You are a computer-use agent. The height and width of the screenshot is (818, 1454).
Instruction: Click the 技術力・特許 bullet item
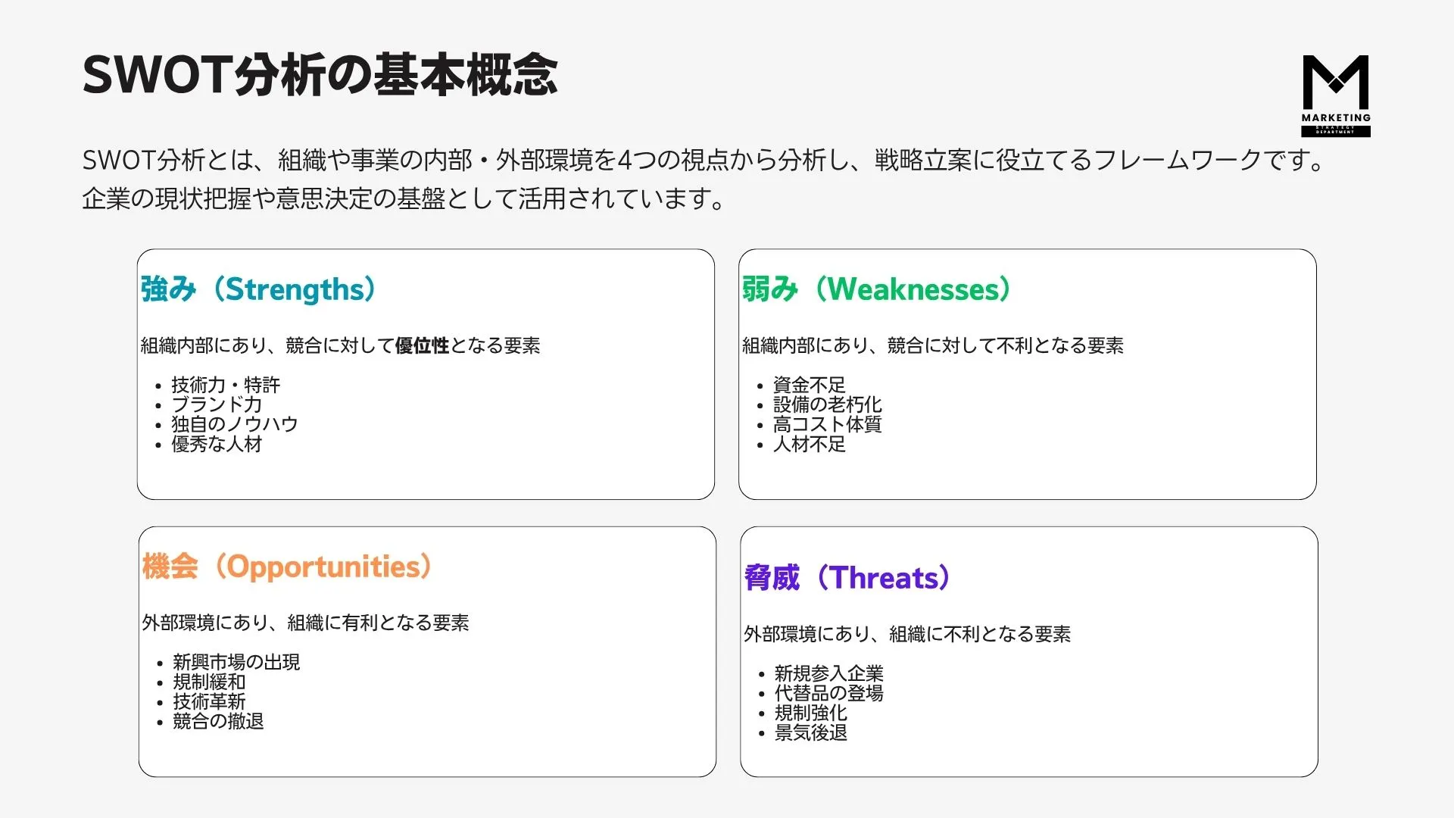click(x=226, y=385)
